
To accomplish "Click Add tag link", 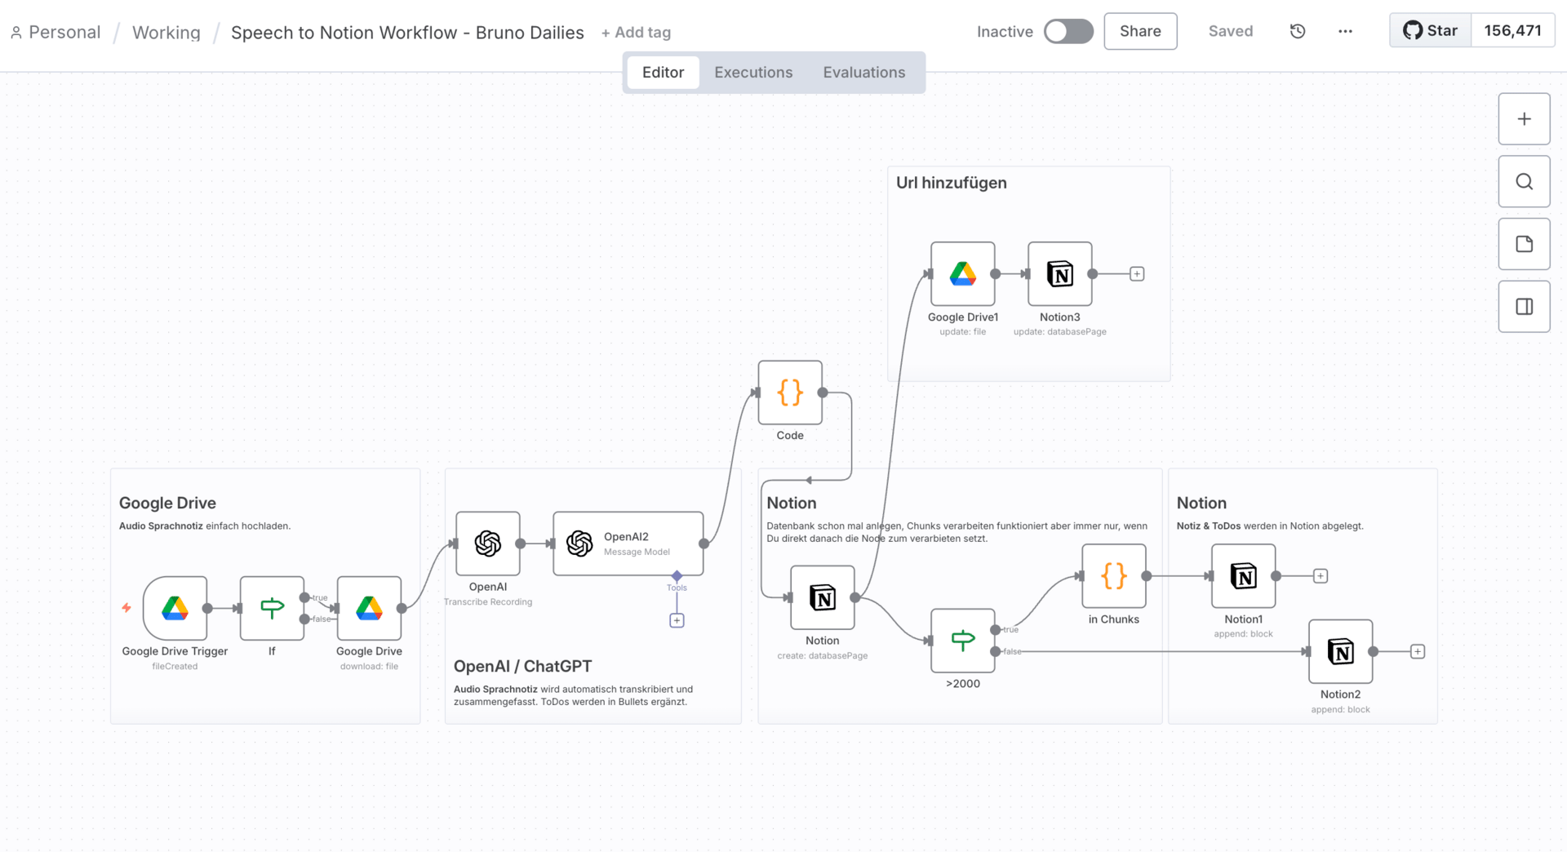I will point(636,33).
